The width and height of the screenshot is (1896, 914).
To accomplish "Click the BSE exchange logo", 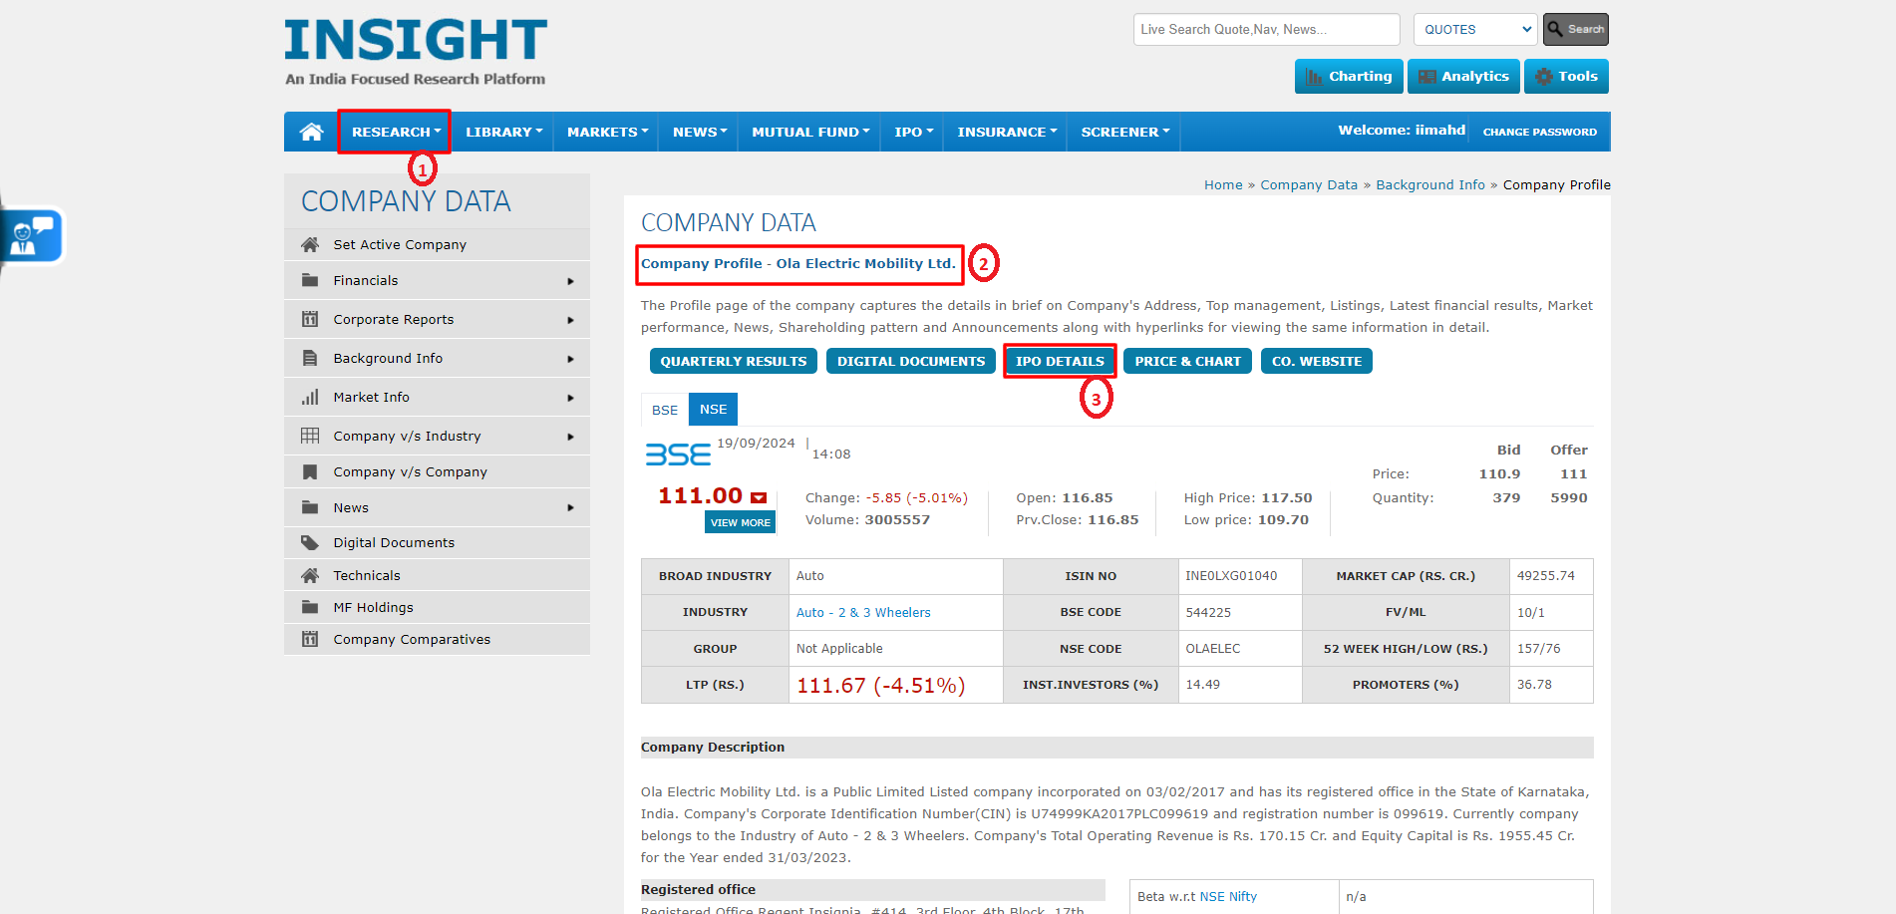I will click(678, 455).
